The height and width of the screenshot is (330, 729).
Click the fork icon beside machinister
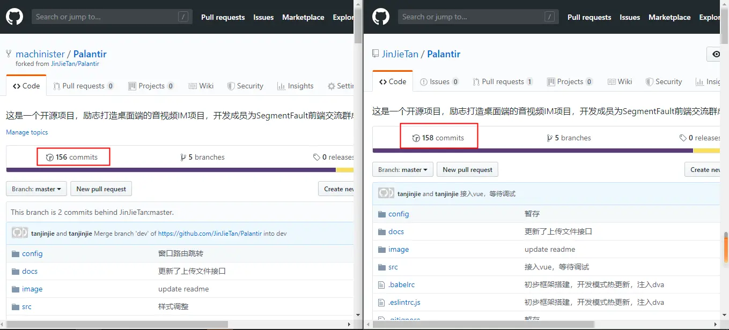coord(9,54)
